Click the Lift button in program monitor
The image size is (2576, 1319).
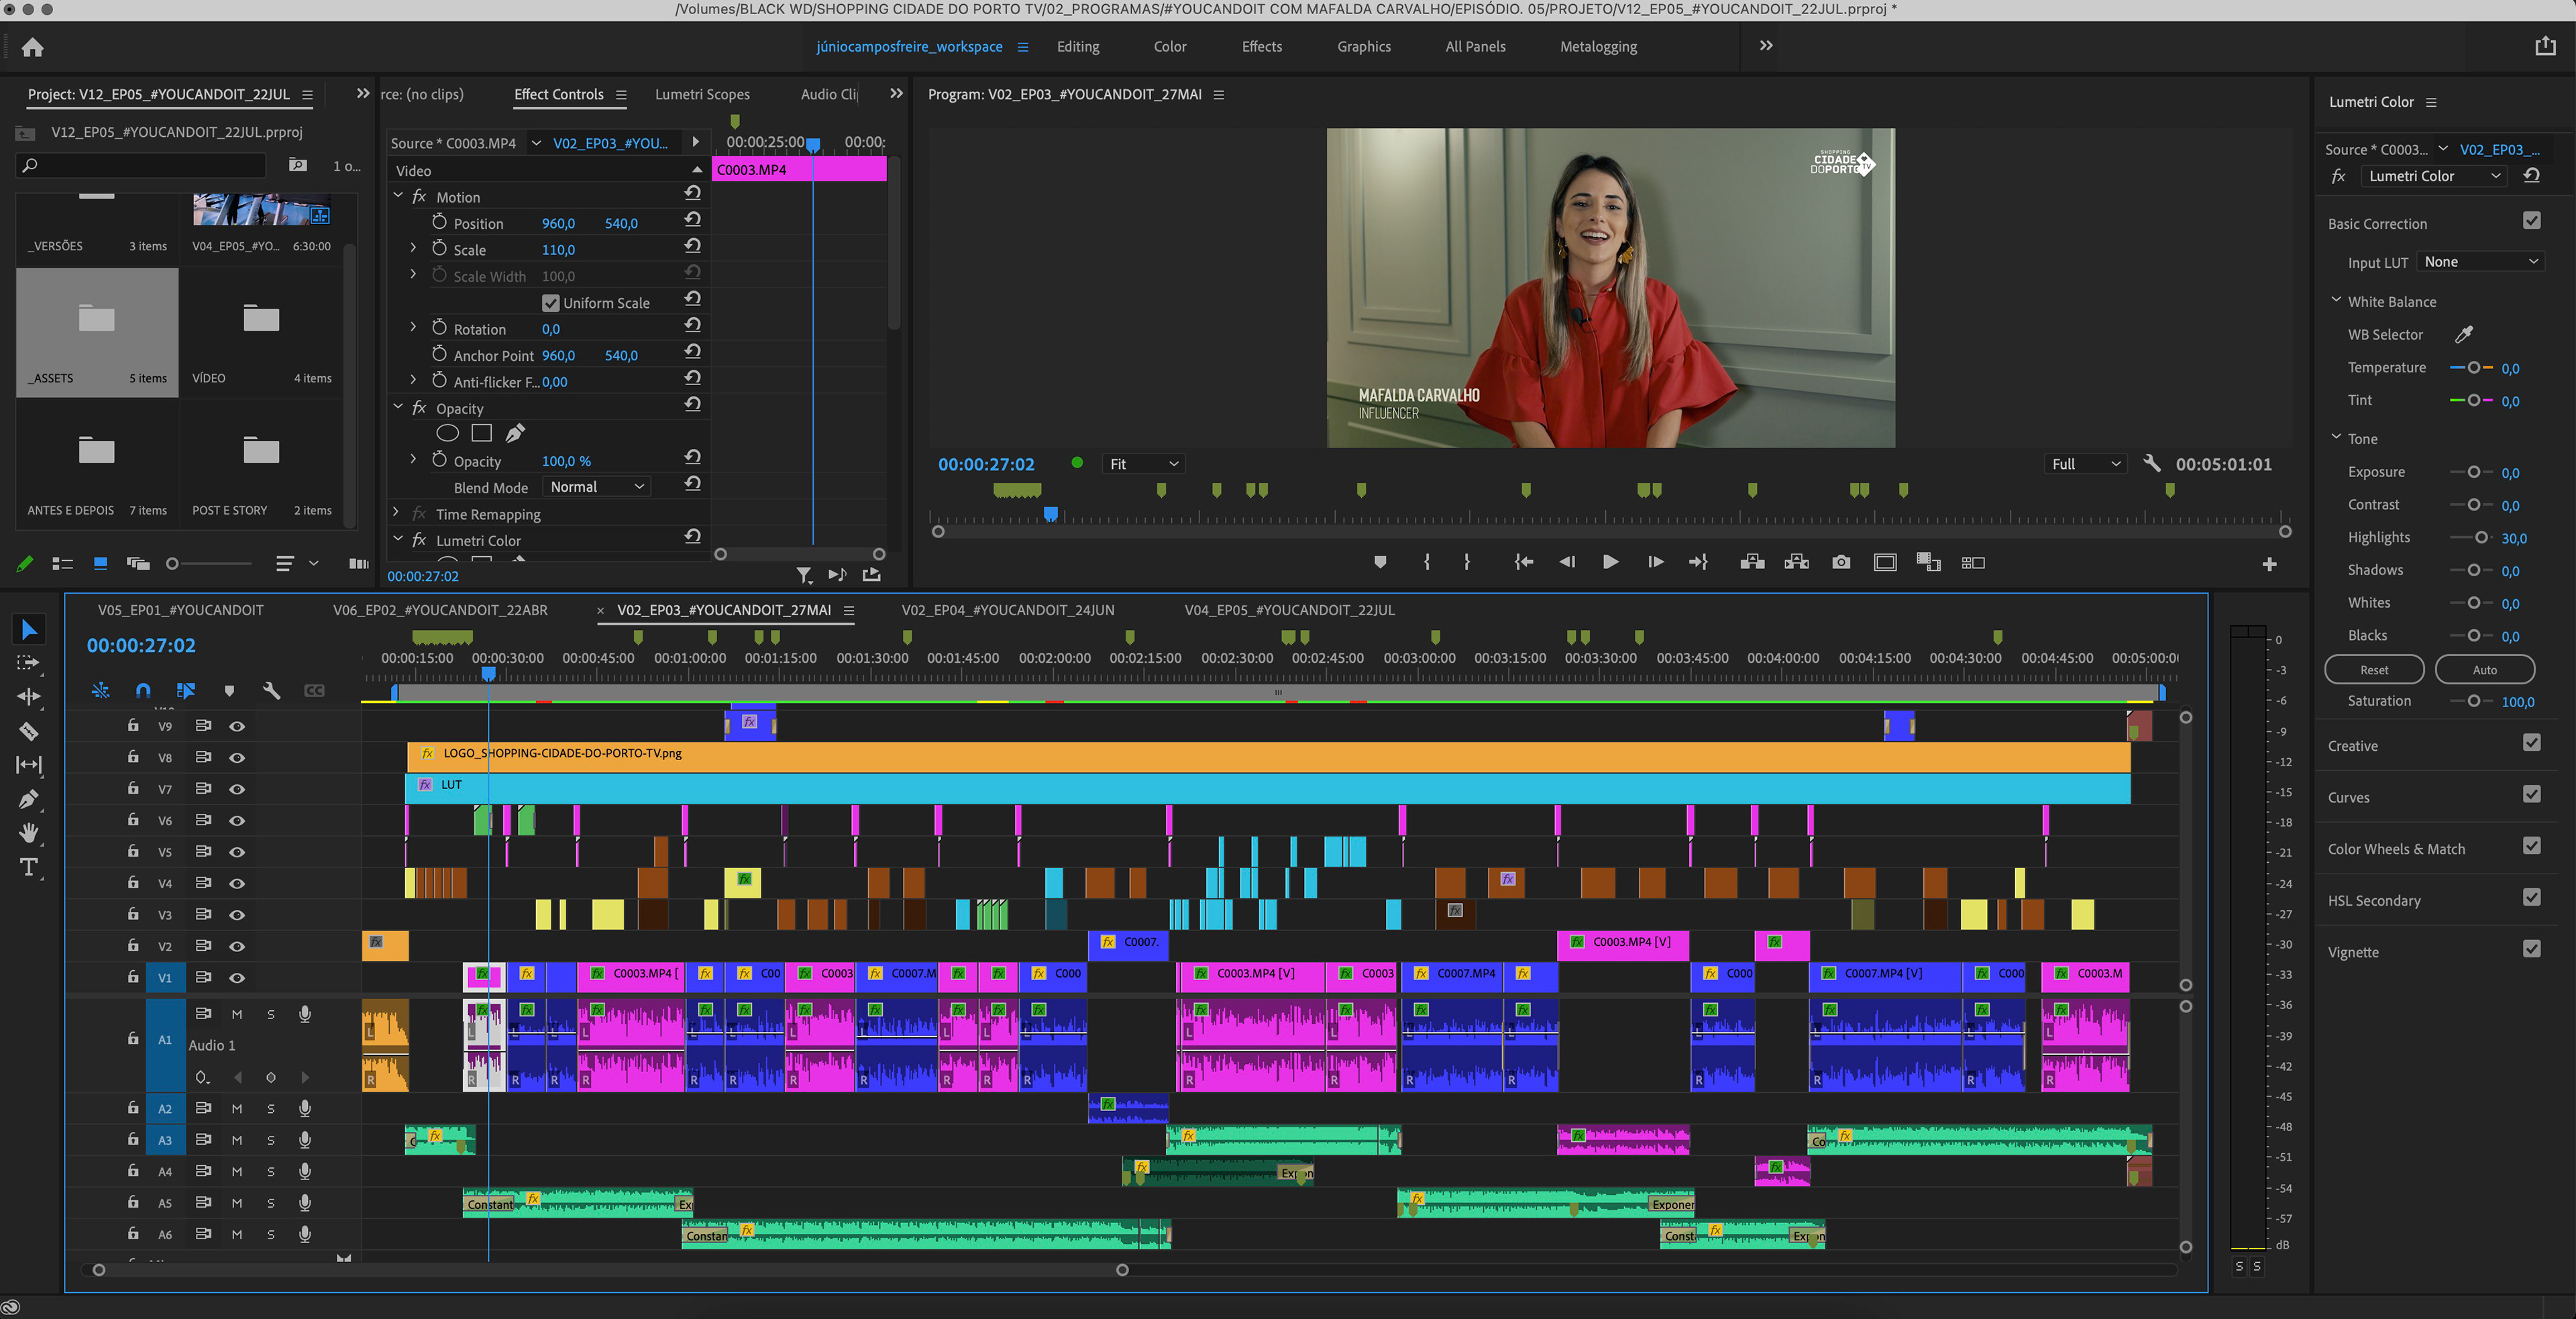[1752, 562]
